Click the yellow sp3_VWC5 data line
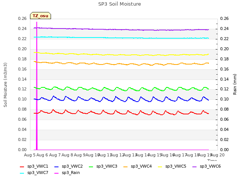The width and height of the screenshot is (240, 180). click(x=121, y=55)
